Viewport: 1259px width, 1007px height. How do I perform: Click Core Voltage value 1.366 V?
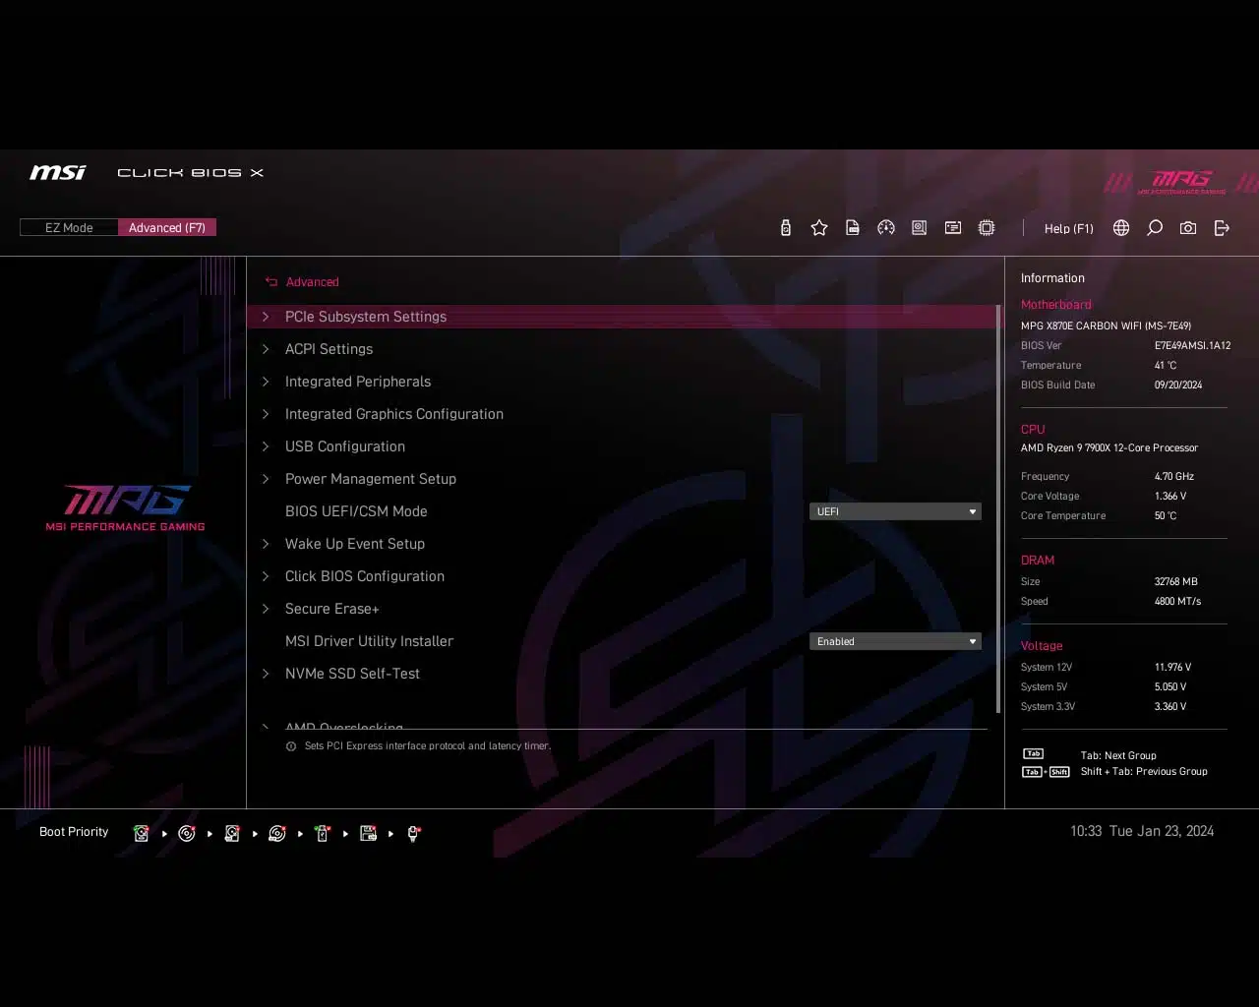[1170, 497]
